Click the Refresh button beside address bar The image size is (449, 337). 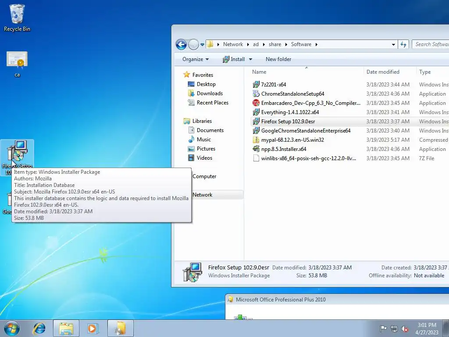point(403,44)
